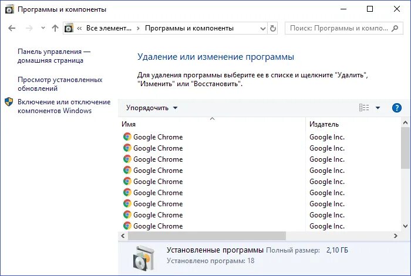Open view options dropdown arrow
The height and width of the screenshot is (276, 411).
(x=378, y=108)
